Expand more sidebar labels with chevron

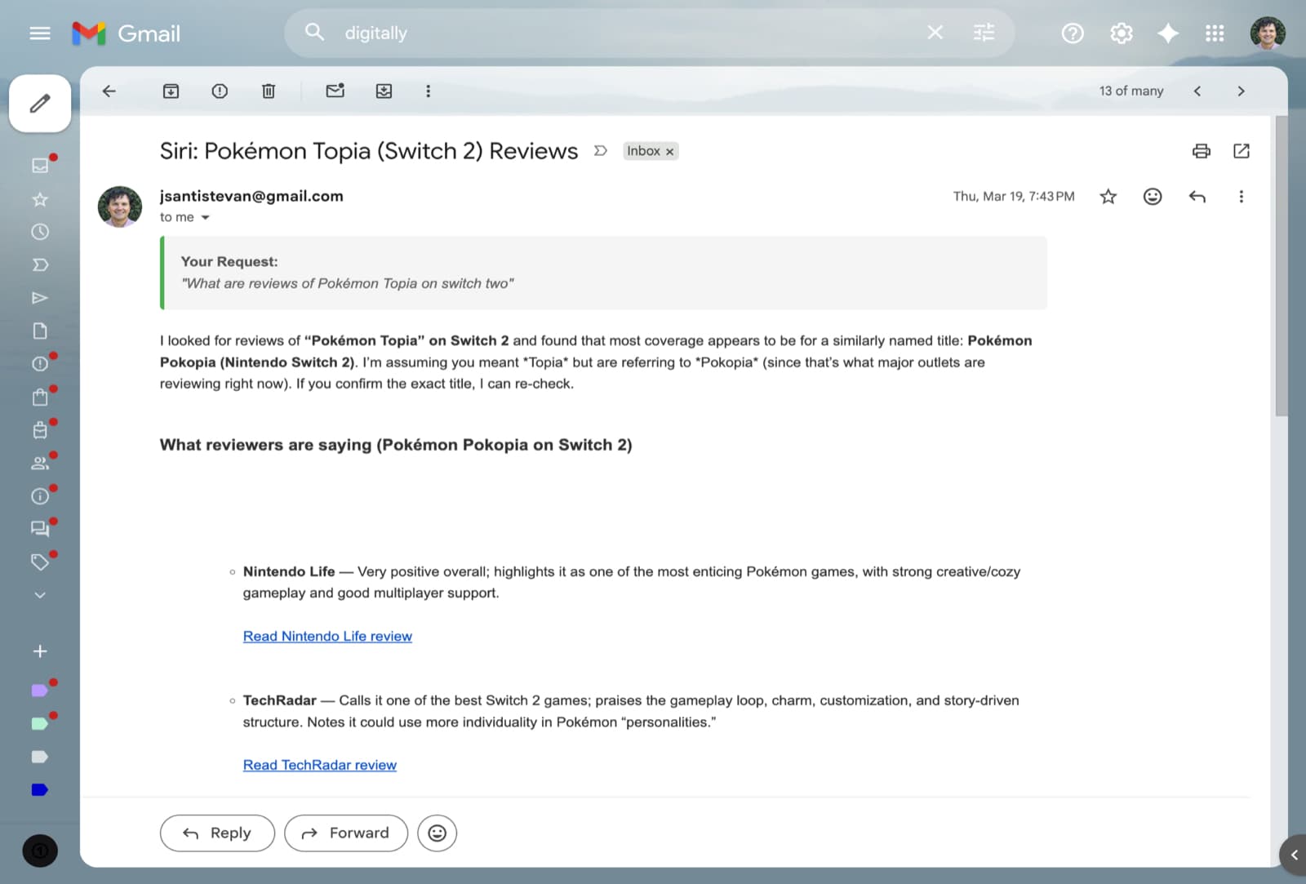[40, 595]
